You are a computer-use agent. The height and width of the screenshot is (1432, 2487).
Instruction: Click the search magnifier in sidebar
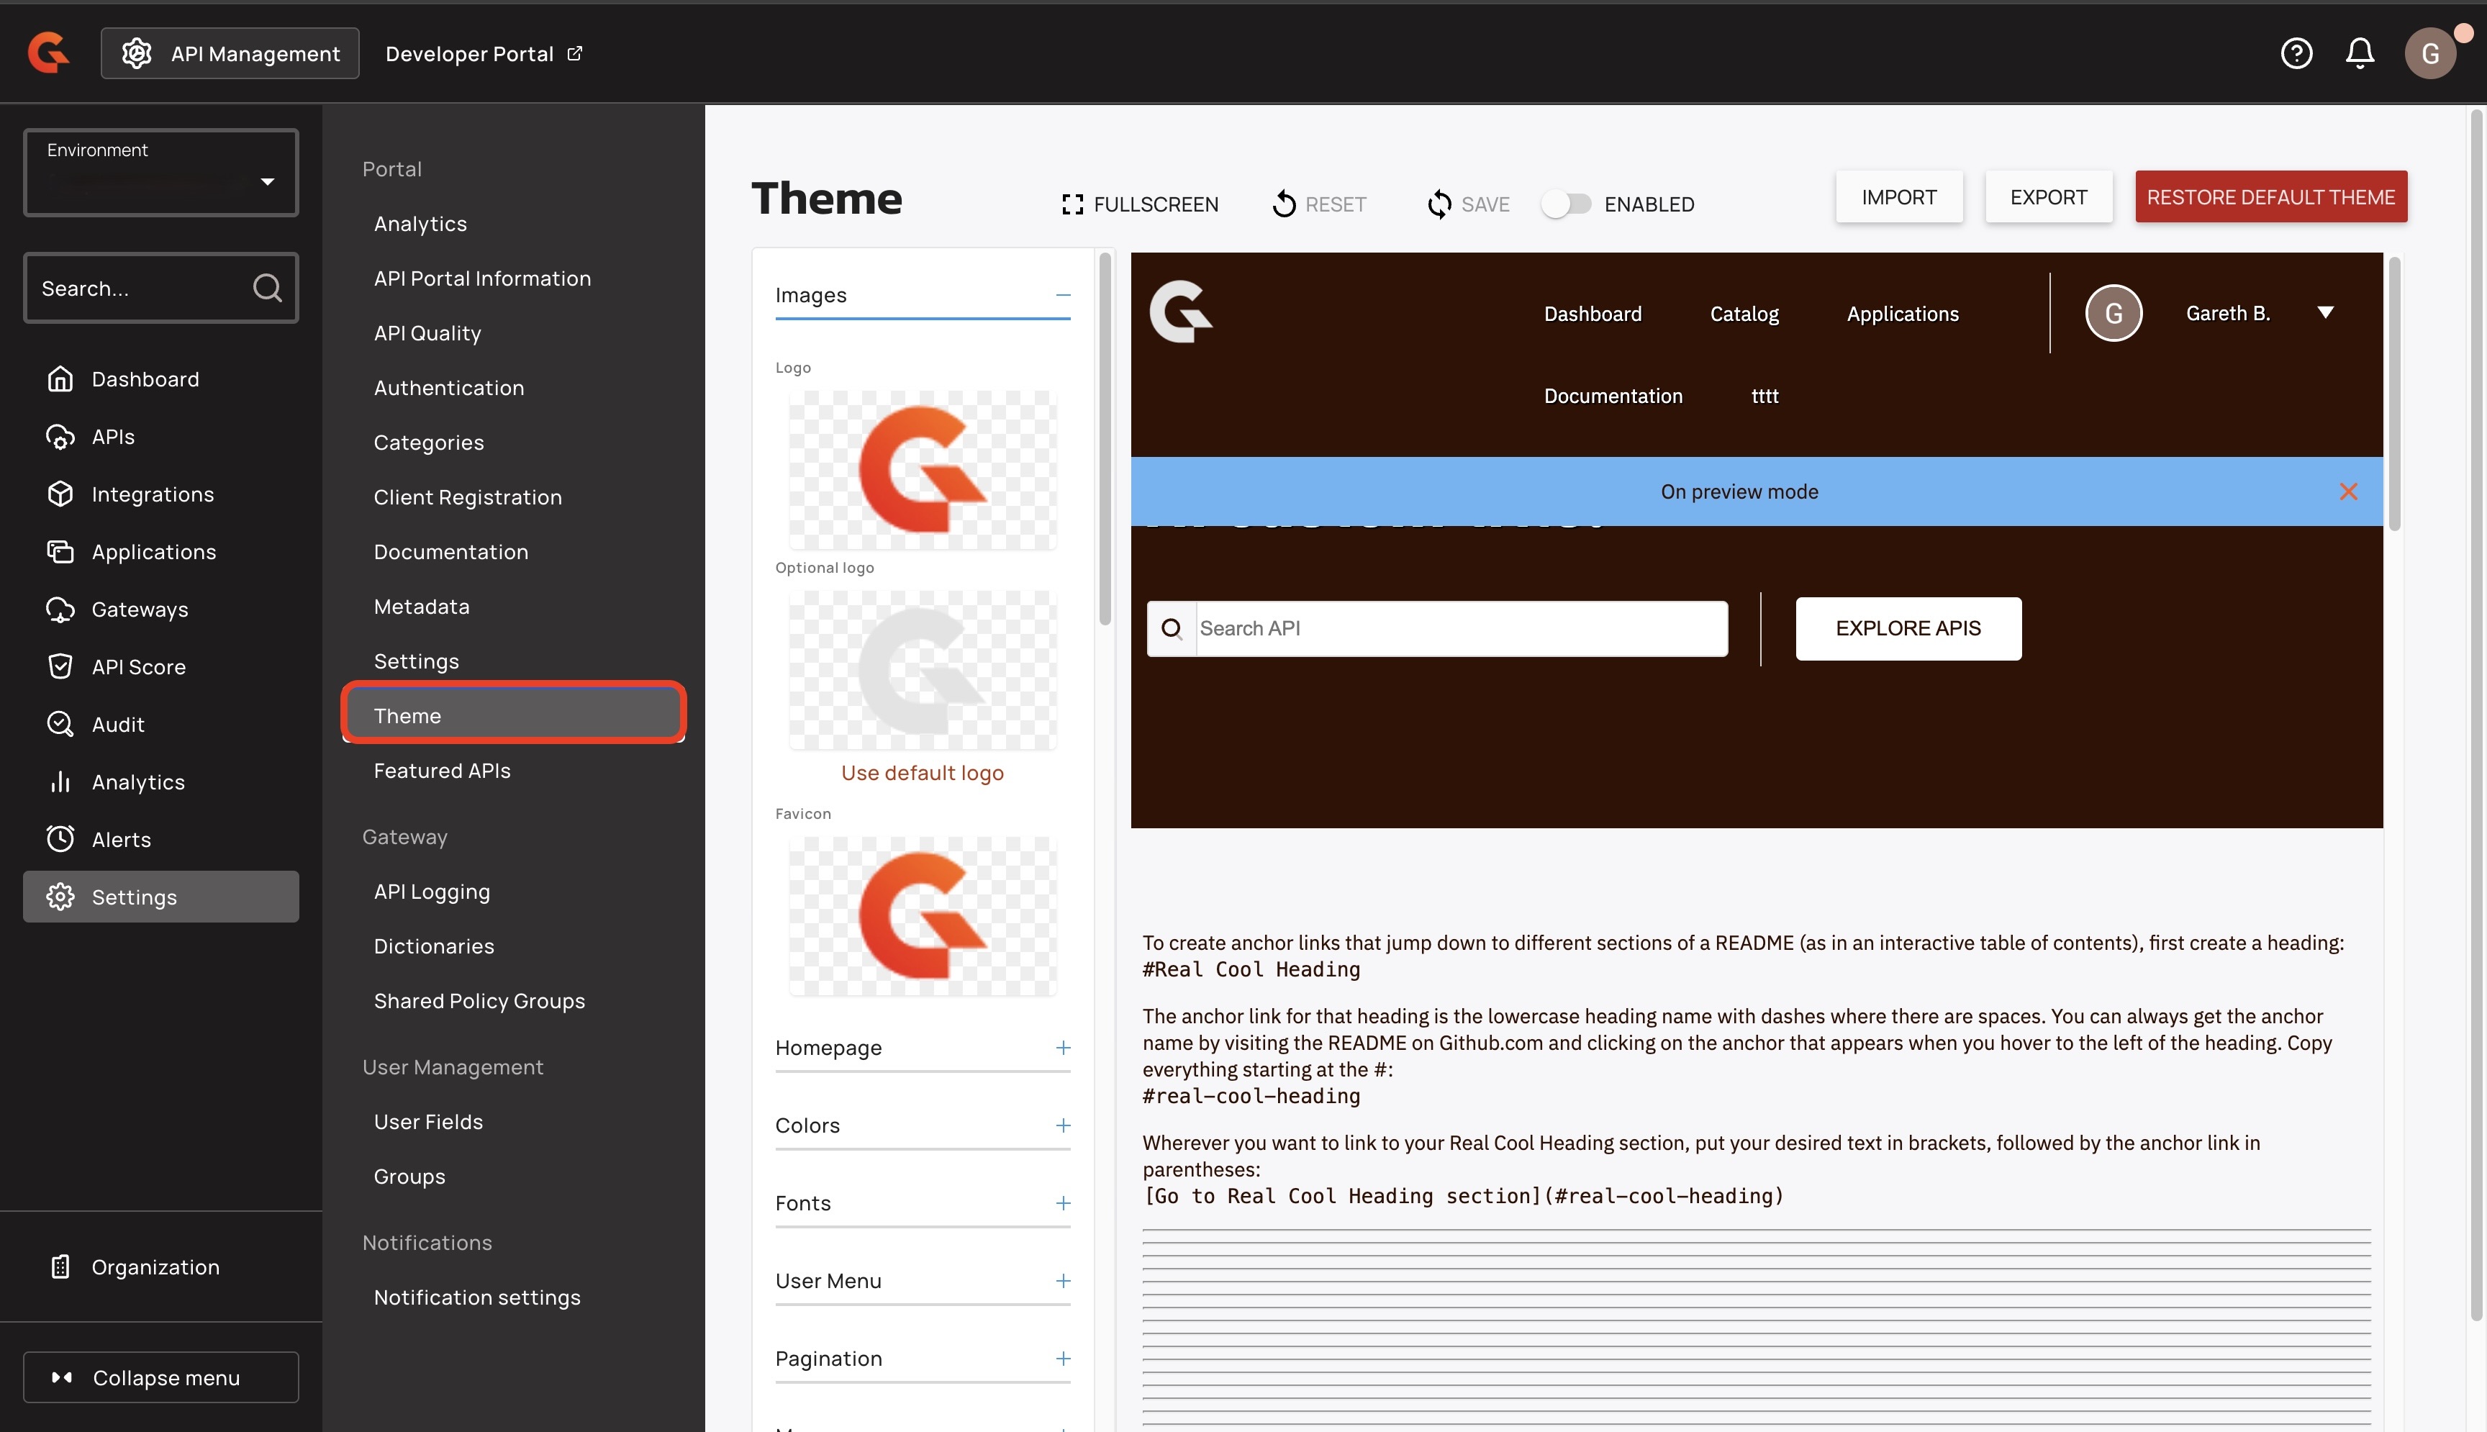tap(266, 288)
